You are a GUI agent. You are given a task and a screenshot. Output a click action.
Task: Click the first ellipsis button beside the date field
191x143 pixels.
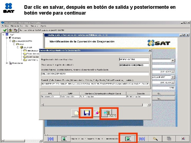(x=173, y=71)
